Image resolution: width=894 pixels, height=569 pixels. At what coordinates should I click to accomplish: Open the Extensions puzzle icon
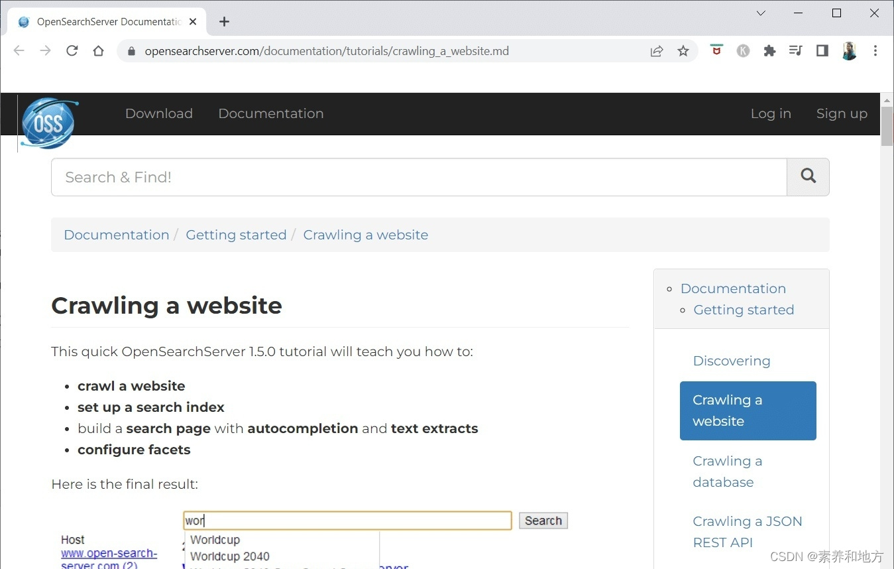click(769, 51)
